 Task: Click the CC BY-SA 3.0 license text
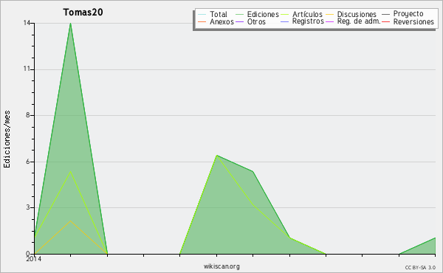point(420,267)
